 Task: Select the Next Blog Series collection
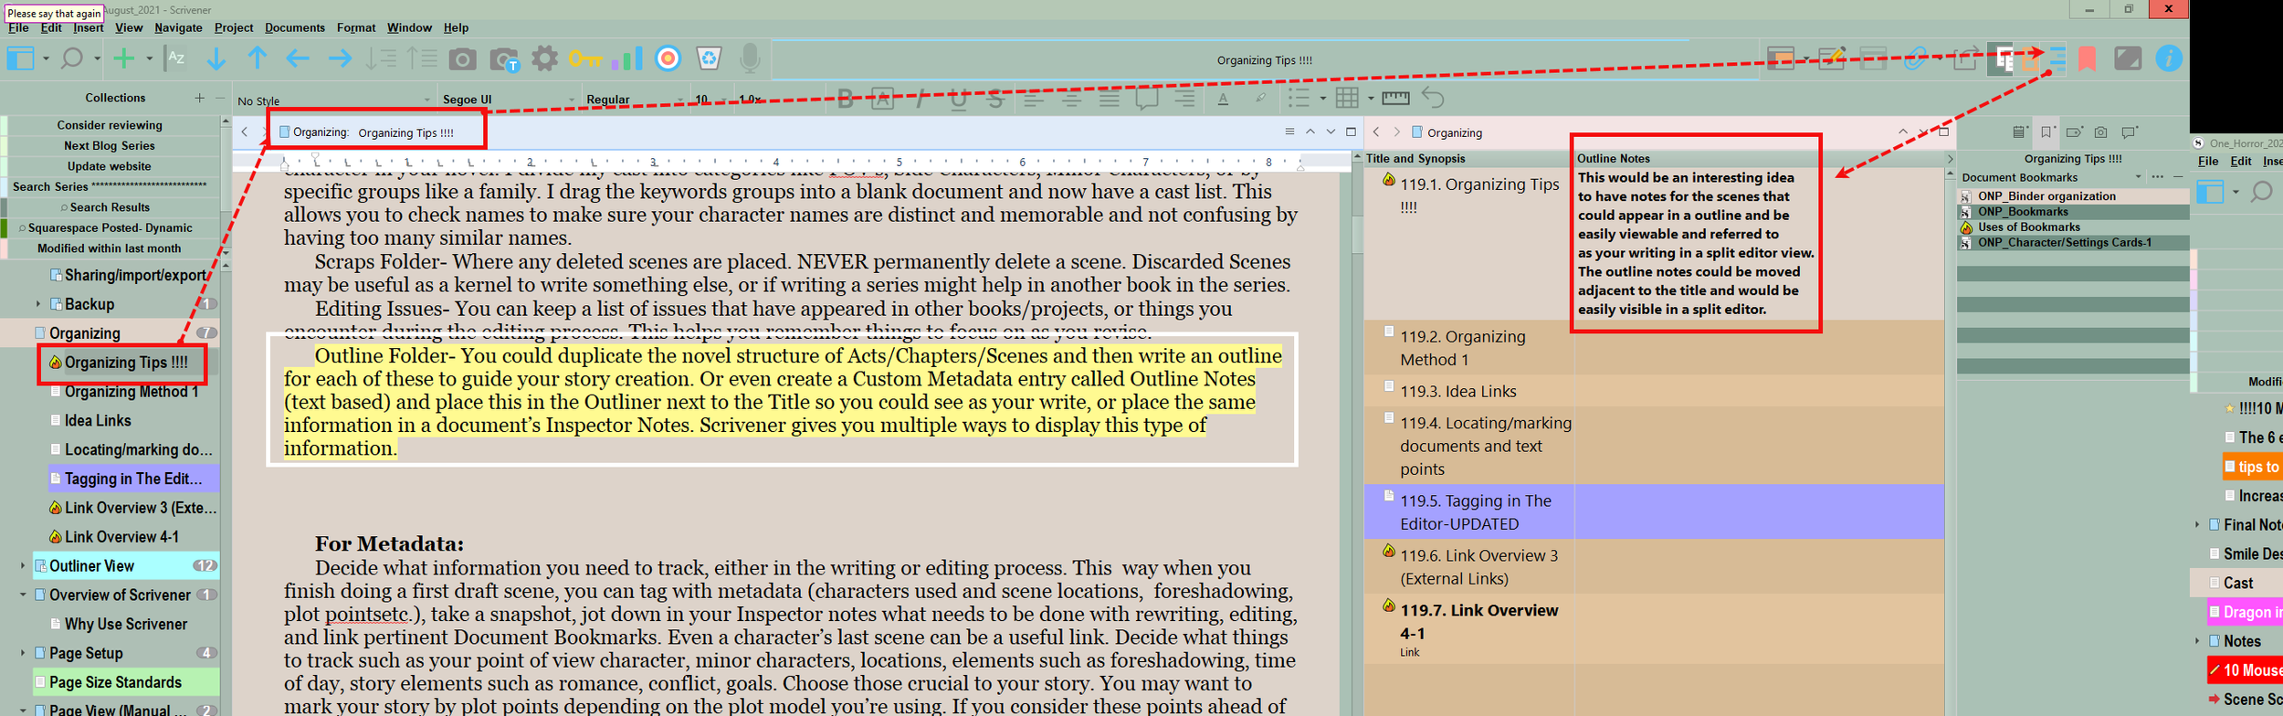click(110, 146)
